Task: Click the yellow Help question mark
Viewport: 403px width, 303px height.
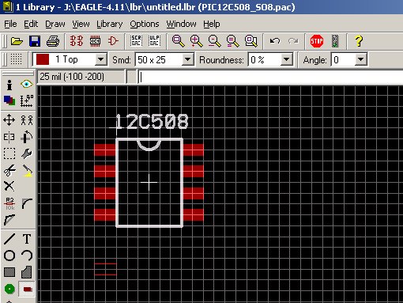Action: 359,41
